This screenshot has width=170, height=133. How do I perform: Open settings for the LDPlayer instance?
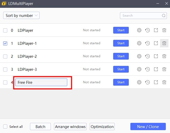[139, 30]
